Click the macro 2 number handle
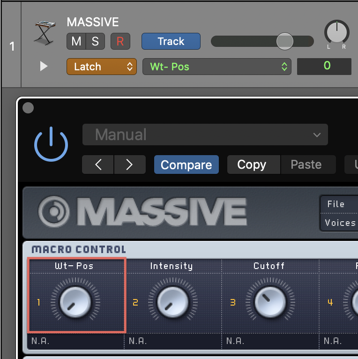 (x=135, y=302)
